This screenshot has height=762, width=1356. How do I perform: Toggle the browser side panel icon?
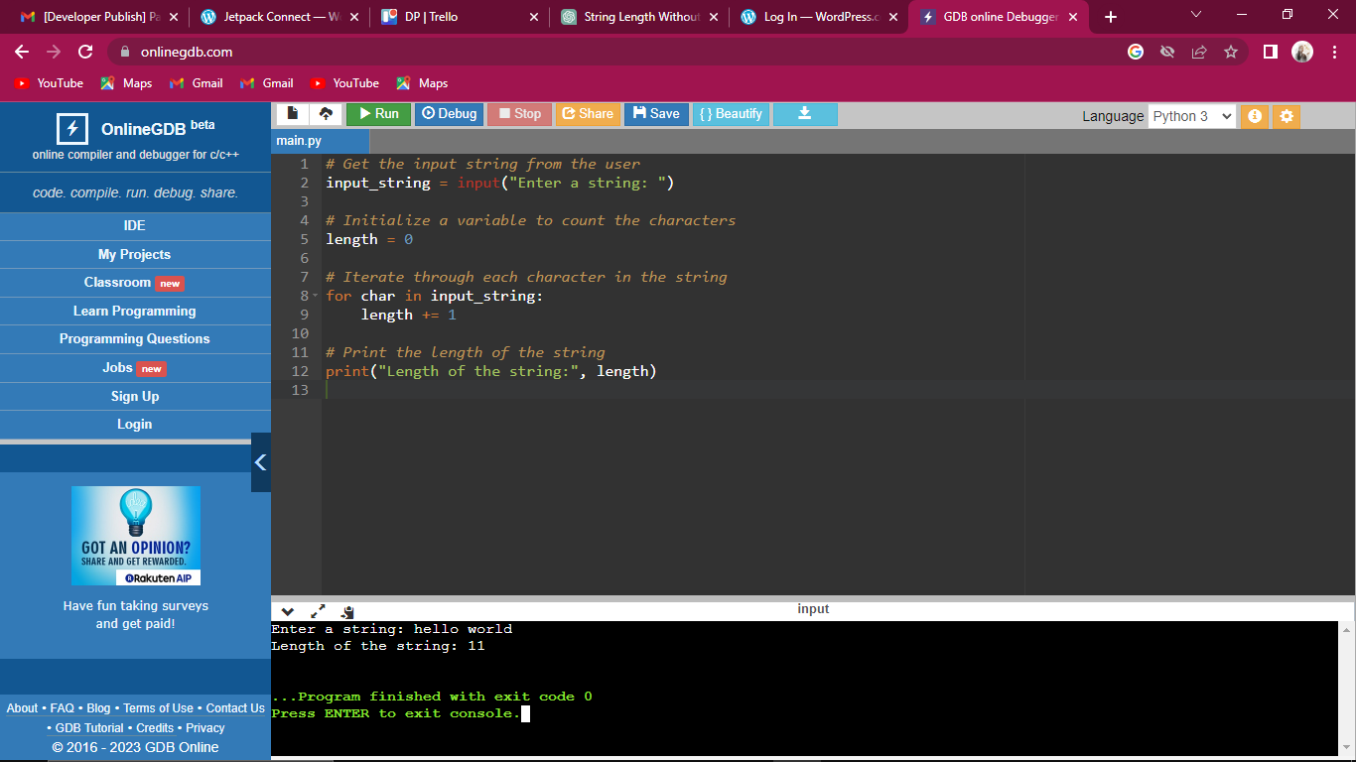pyautogui.click(x=1270, y=52)
